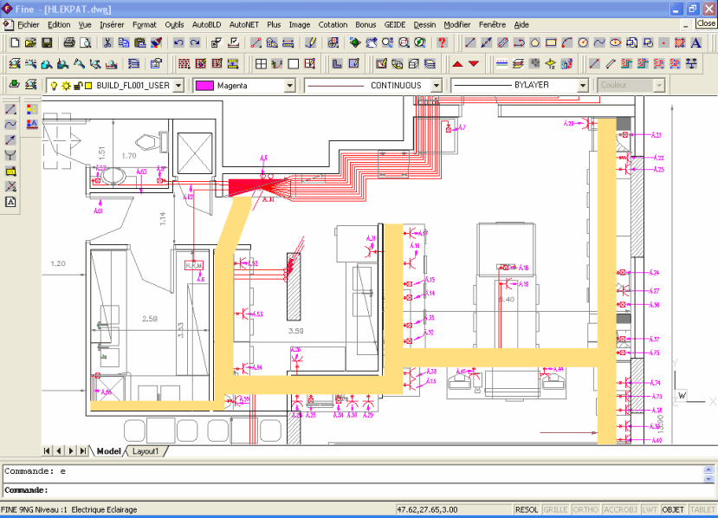Open the Cotation menu
This screenshot has width=718, height=518.
(333, 25)
